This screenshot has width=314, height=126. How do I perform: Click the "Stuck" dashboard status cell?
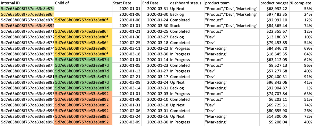175,26
